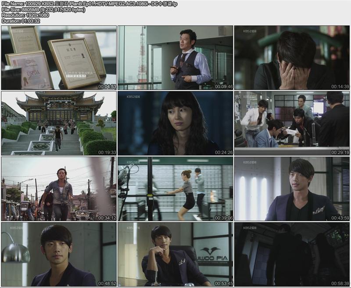351x288 pixels.
Task: Click the street scene thumbnail at 00:34:12
Action: 59,189
